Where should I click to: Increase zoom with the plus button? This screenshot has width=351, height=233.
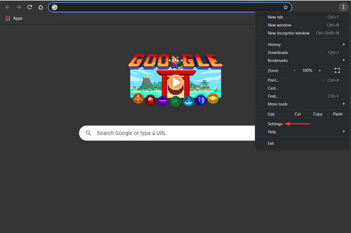[320, 70]
